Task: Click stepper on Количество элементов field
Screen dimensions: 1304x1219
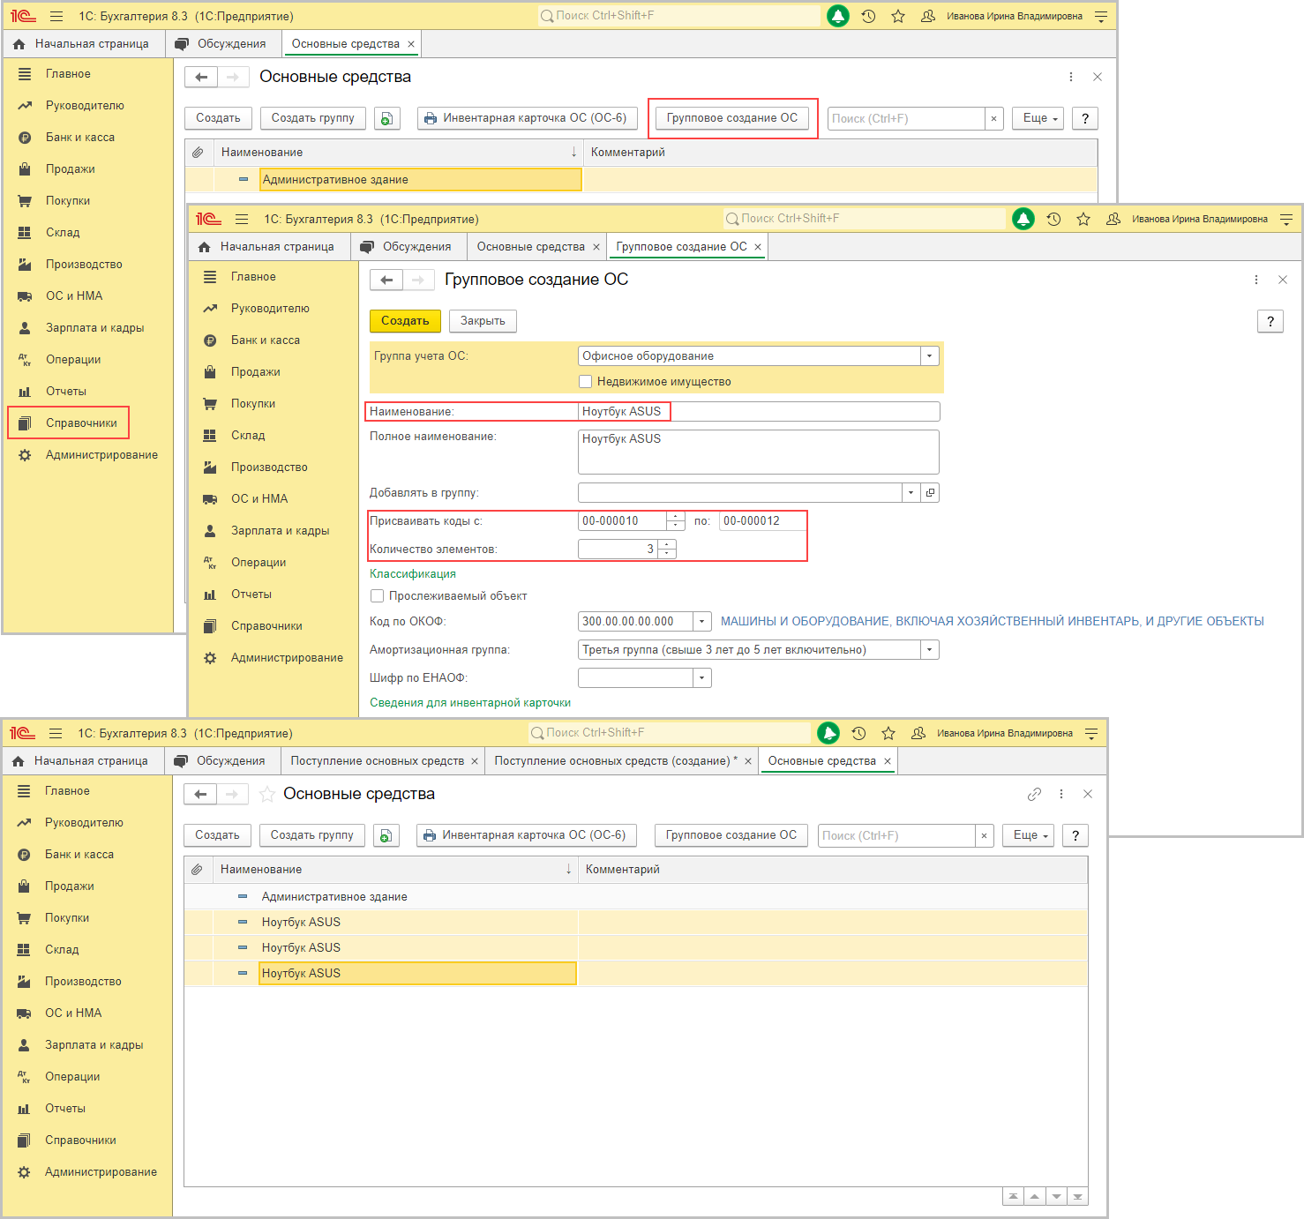Action: (x=667, y=549)
